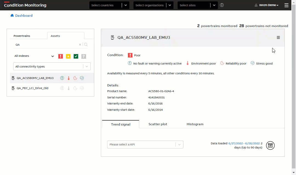The height and width of the screenshot is (175, 296).
Task: Expand the Inrcm Demo user menu
Action: click(269, 5)
